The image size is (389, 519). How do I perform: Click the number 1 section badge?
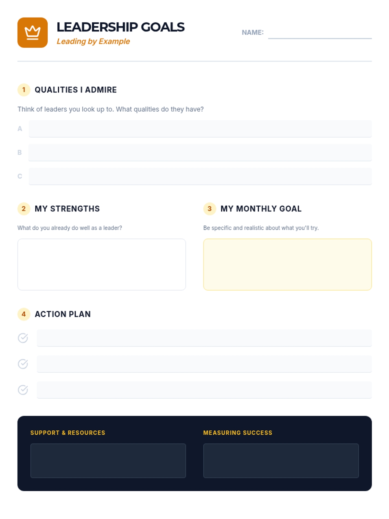pos(24,90)
